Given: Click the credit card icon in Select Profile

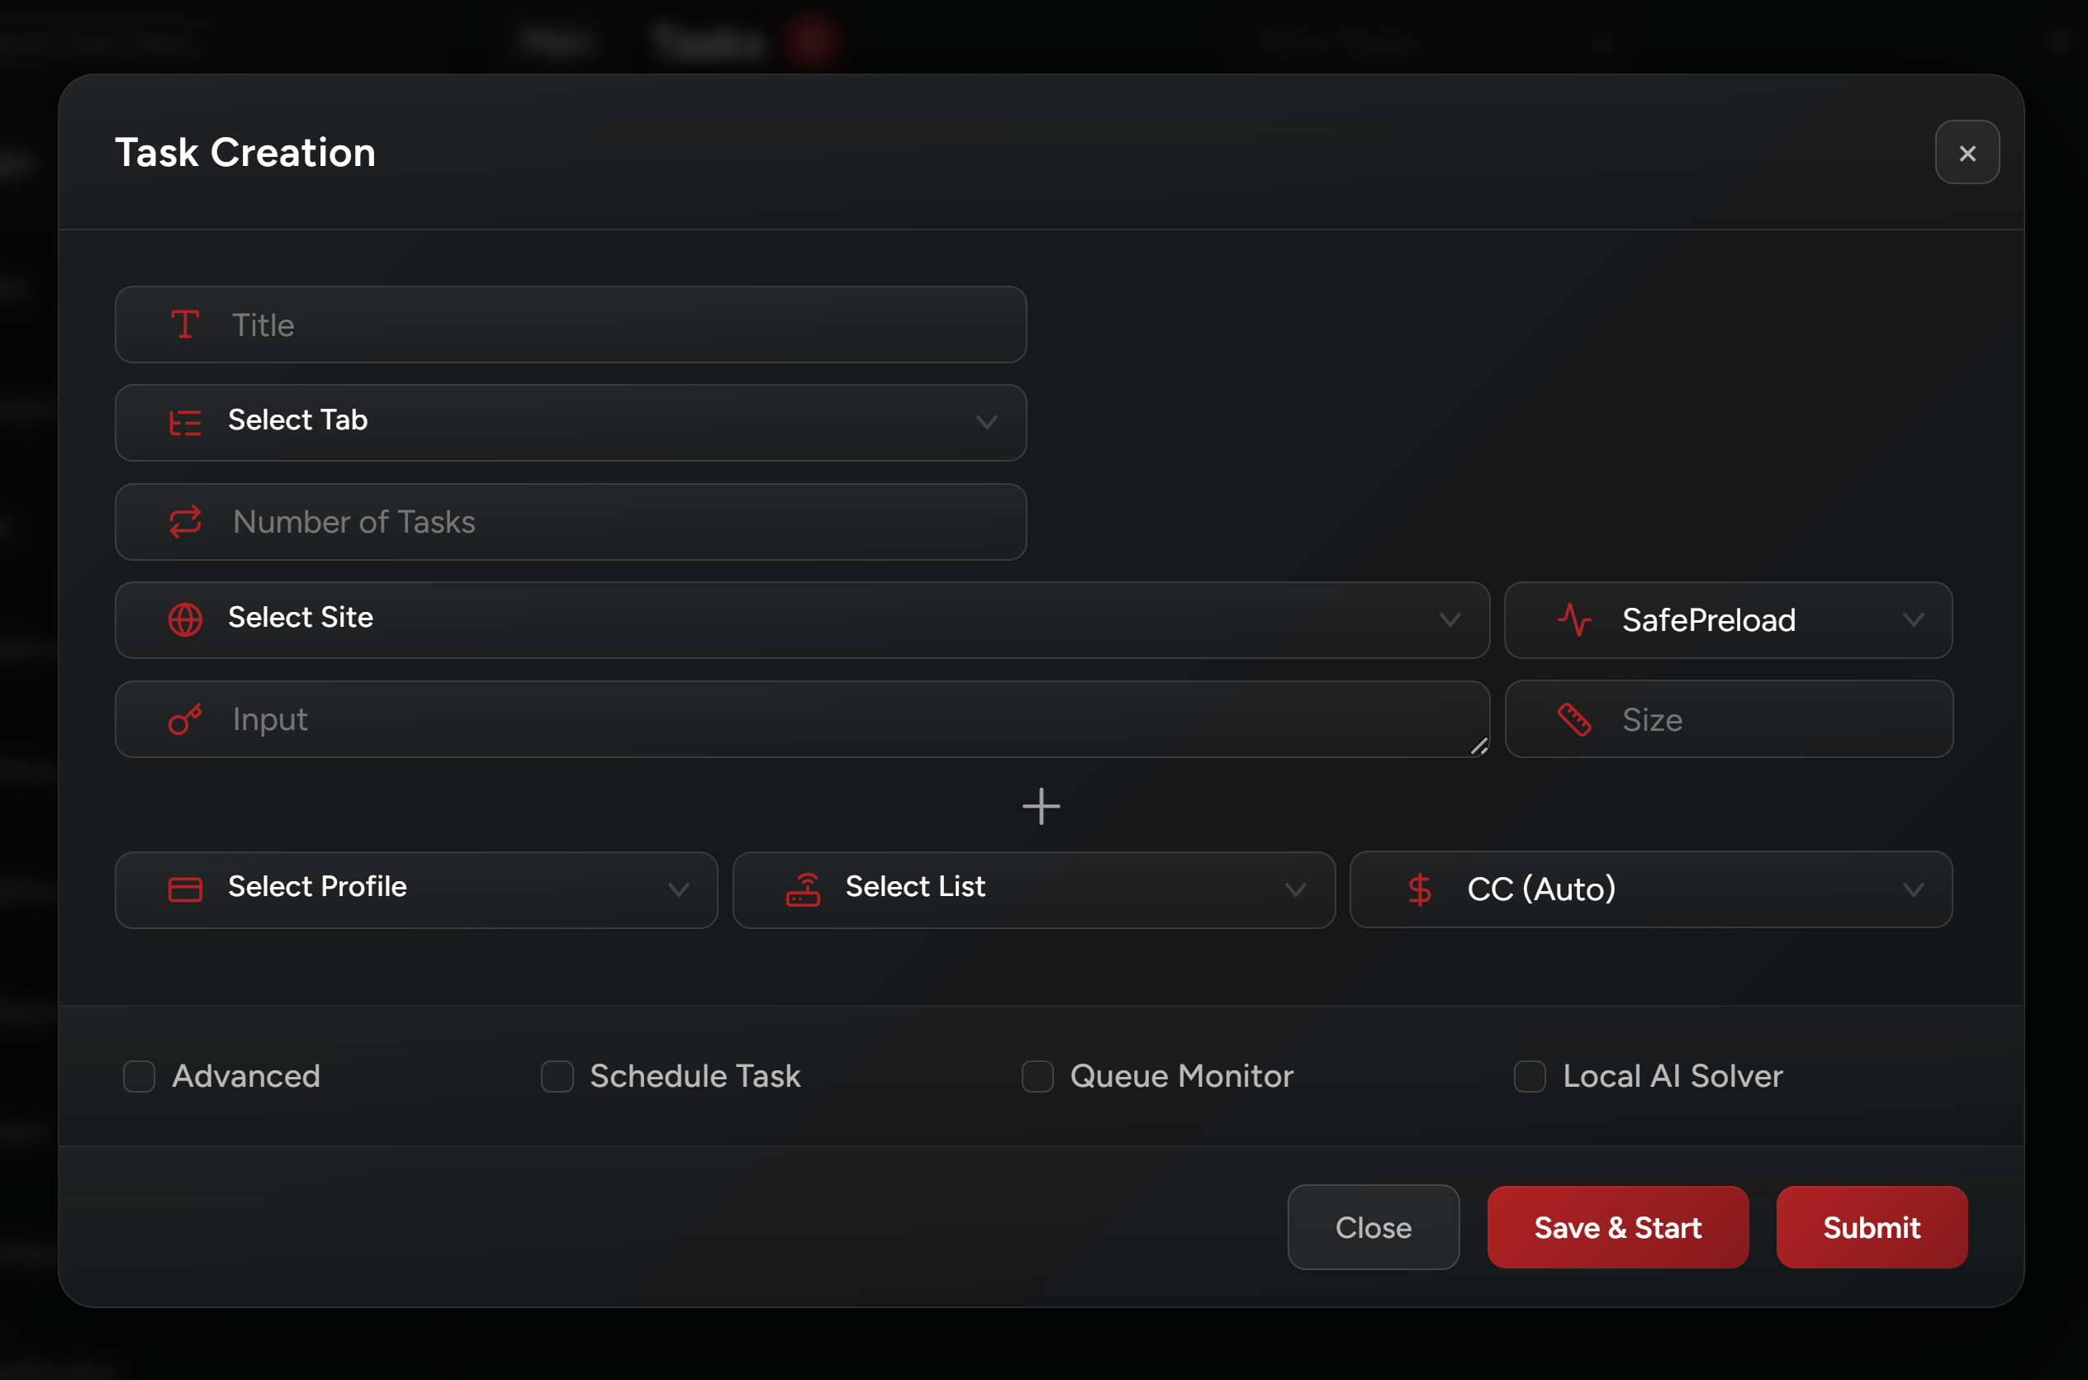Looking at the screenshot, I should (185, 889).
